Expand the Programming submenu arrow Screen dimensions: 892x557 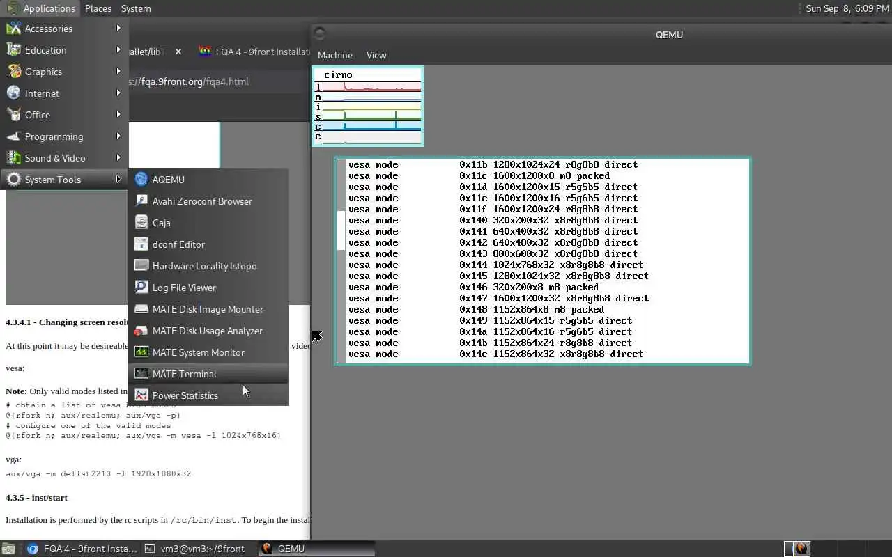point(118,136)
